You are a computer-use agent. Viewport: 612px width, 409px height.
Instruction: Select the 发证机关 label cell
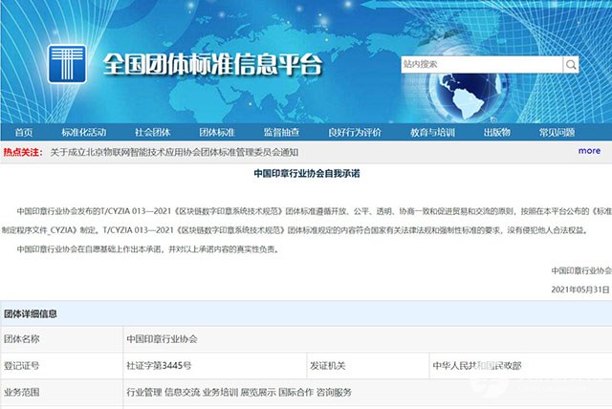pyautogui.click(x=368, y=366)
